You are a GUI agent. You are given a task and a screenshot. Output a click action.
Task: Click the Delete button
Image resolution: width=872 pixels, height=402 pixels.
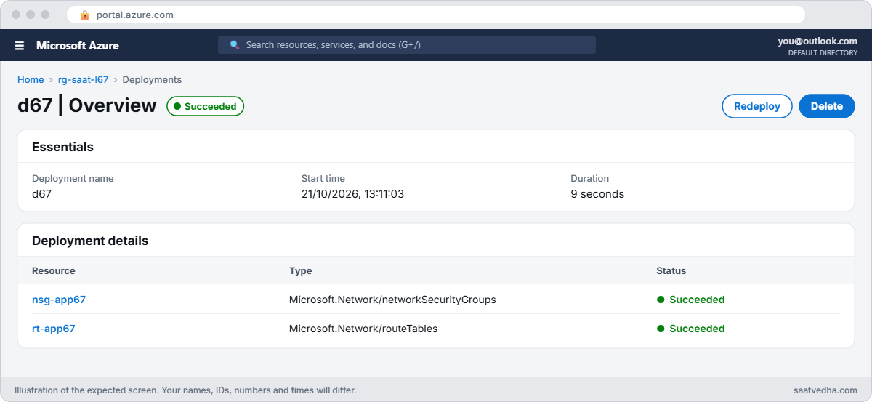point(827,106)
